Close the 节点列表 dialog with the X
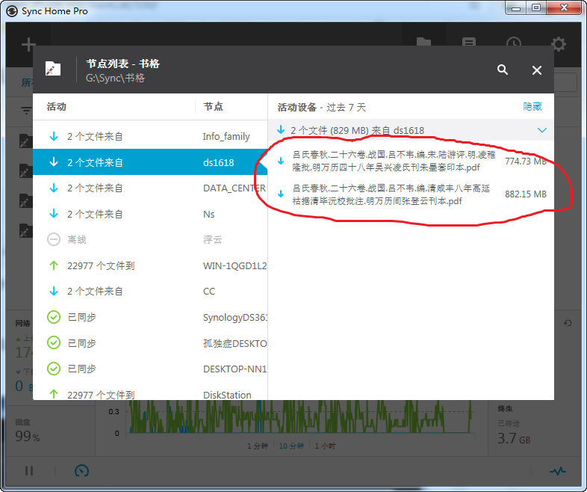This screenshot has width=587, height=492. (x=536, y=70)
